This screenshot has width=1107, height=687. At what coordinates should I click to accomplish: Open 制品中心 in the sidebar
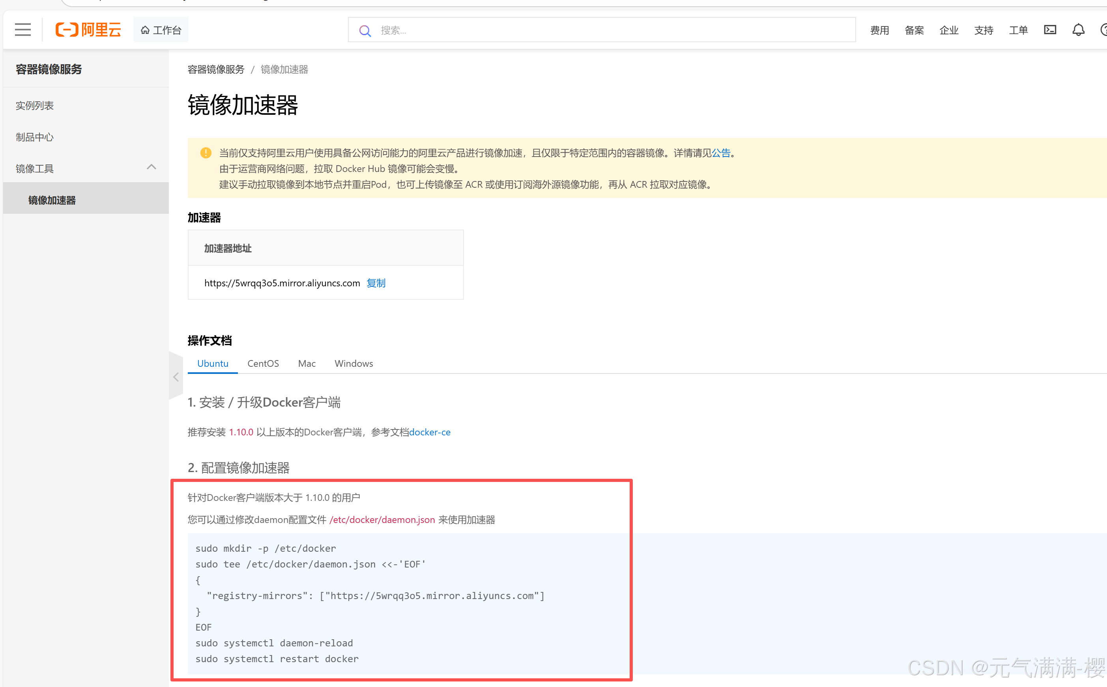(x=35, y=137)
